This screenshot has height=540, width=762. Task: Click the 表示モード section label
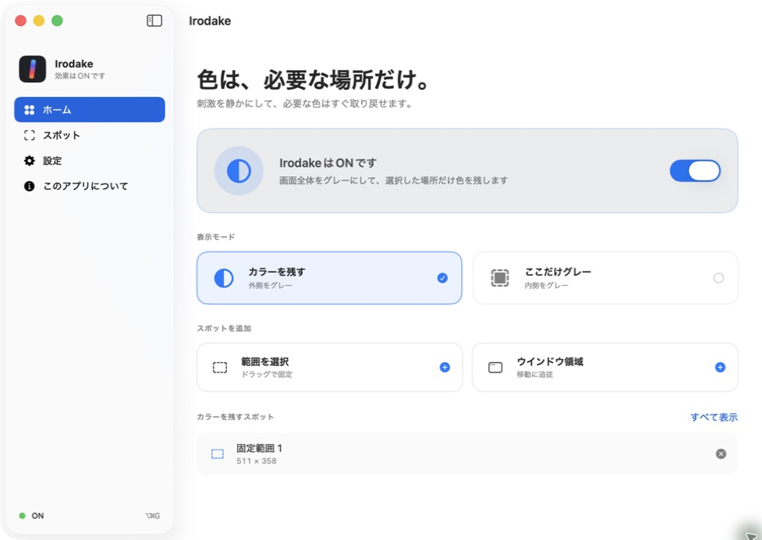(x=216, y=237)
